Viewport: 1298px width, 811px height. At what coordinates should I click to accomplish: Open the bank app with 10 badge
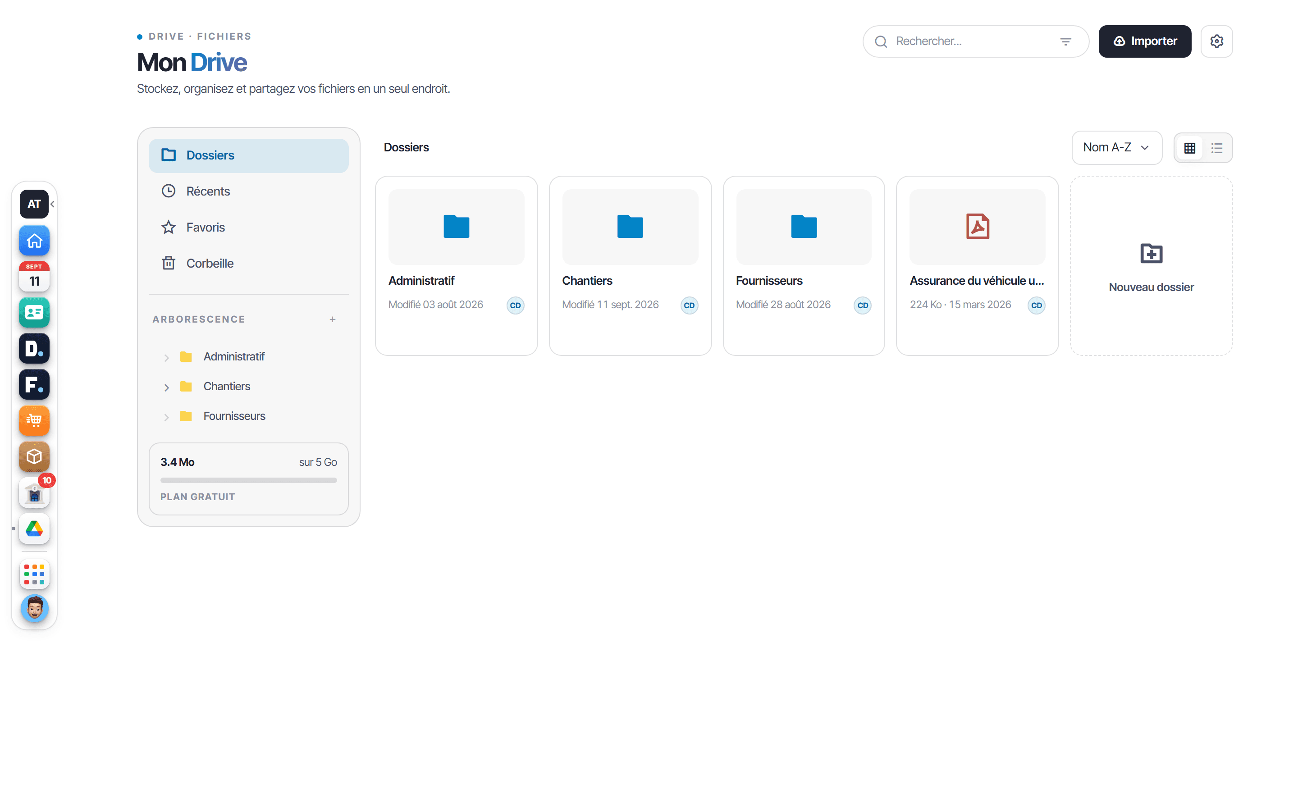[34, 492]
